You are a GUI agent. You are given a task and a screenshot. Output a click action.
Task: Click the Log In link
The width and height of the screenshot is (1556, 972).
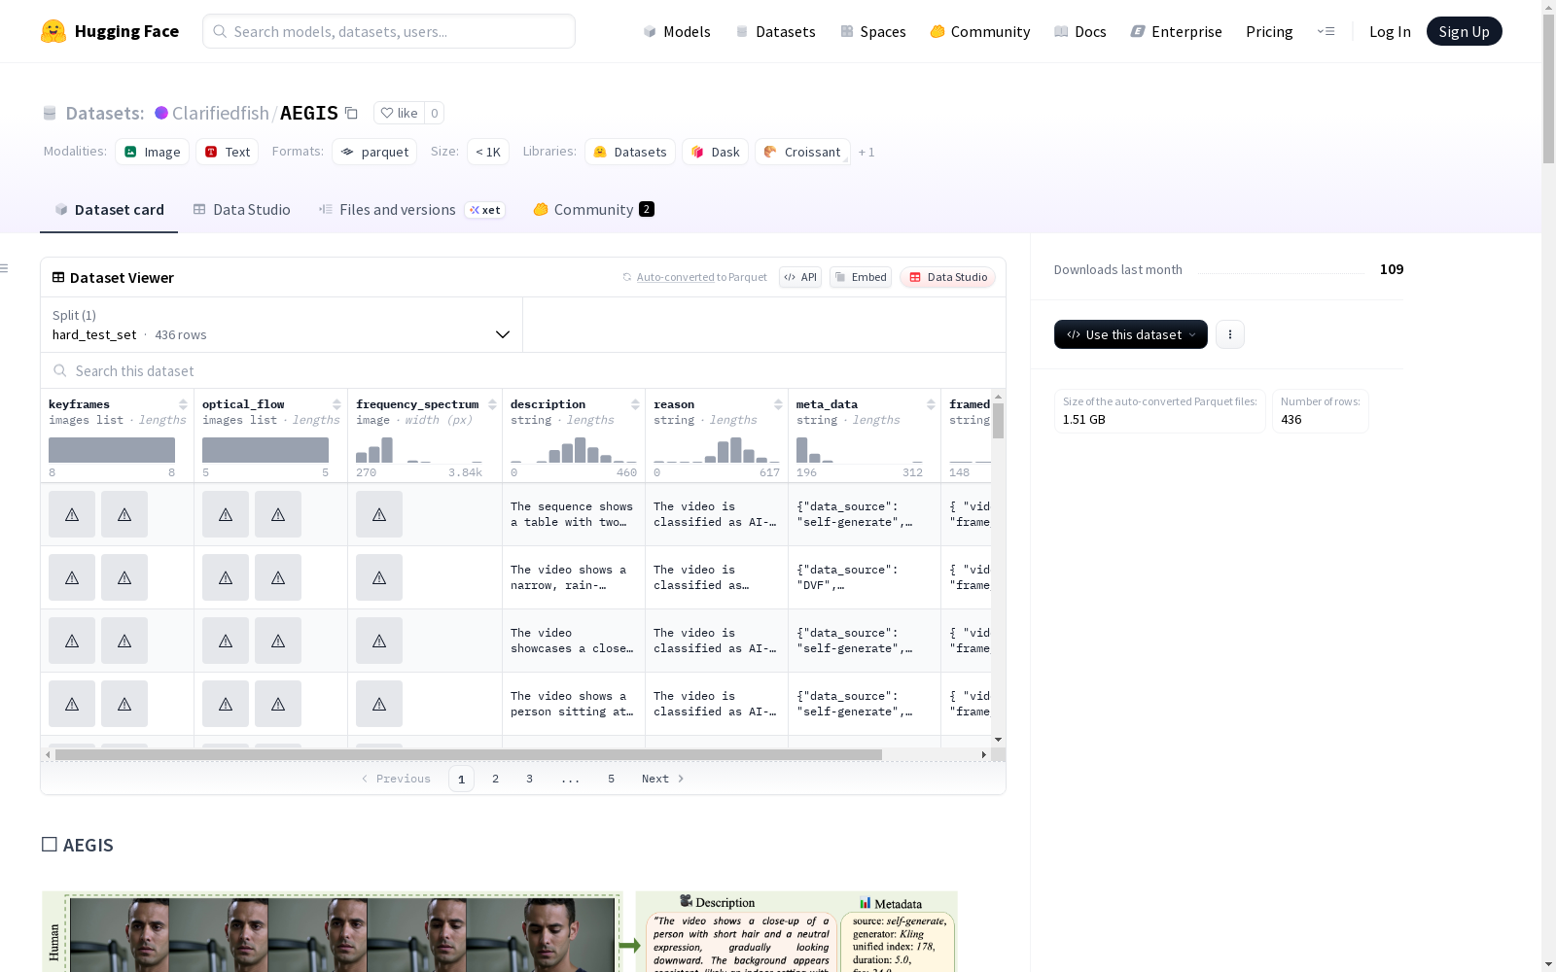click(1390, 31)
